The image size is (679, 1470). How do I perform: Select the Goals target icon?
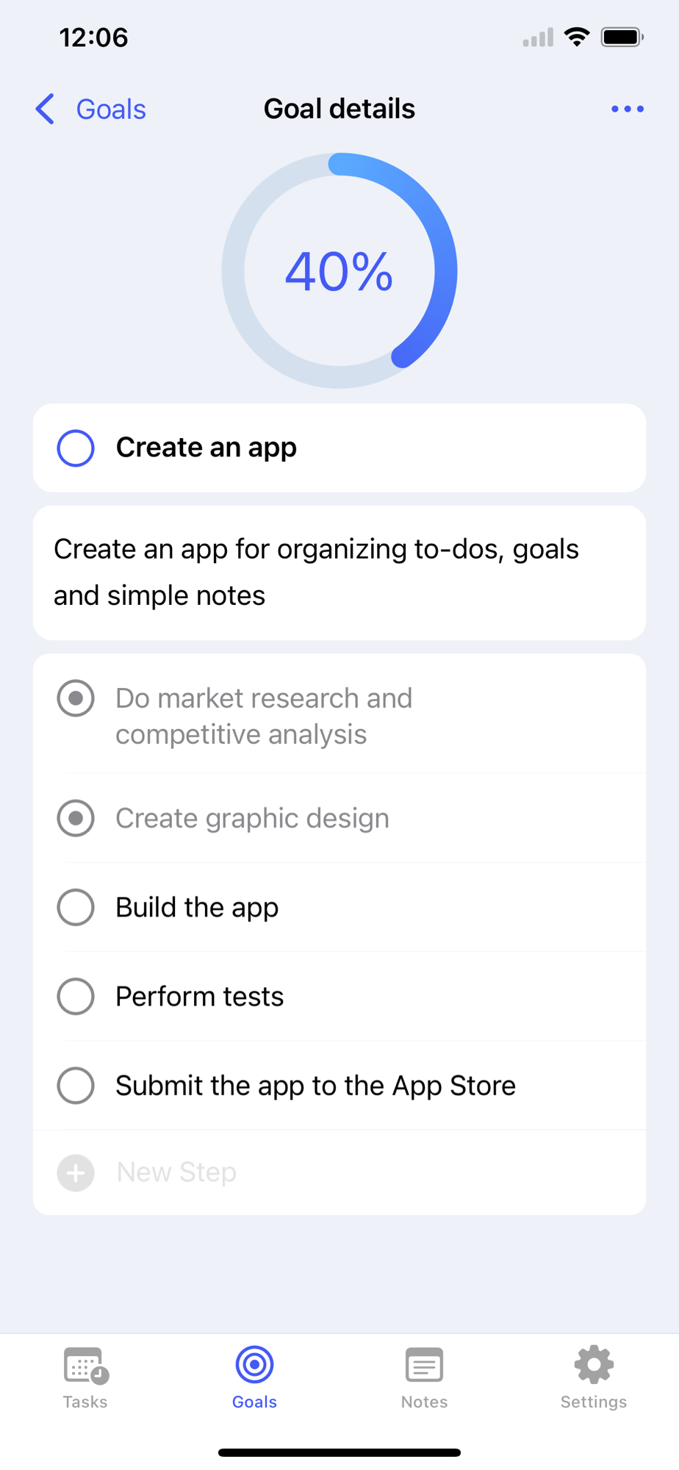coord(254,1365)
